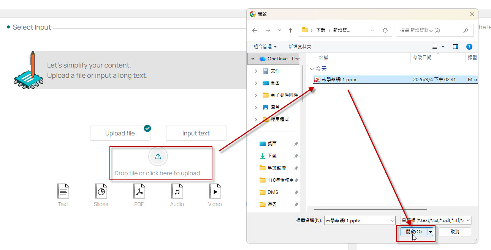This screenshot has height=250, width=491.
Task: Select the Text file type icon
Action: pyautogui.click(x=63, y=192)
